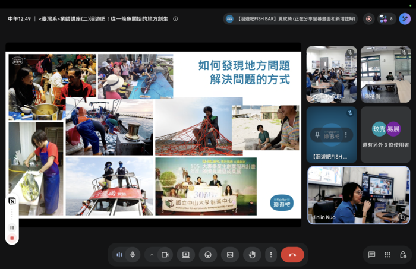
Task: Open three-dot menu on 洄遊吧FISH tile
Action: tap(346, 135)
